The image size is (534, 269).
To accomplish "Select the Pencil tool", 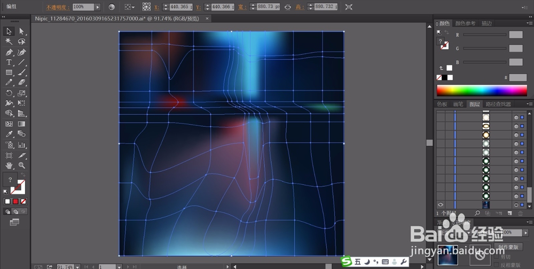I will point(9,82).
